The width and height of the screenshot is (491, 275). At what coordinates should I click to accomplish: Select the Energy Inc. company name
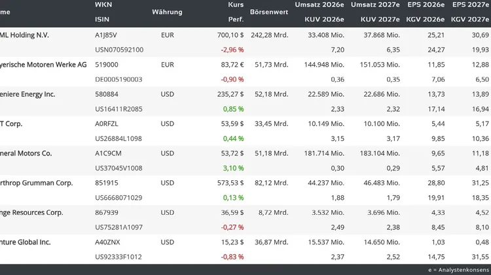click(x=27, y=94)
